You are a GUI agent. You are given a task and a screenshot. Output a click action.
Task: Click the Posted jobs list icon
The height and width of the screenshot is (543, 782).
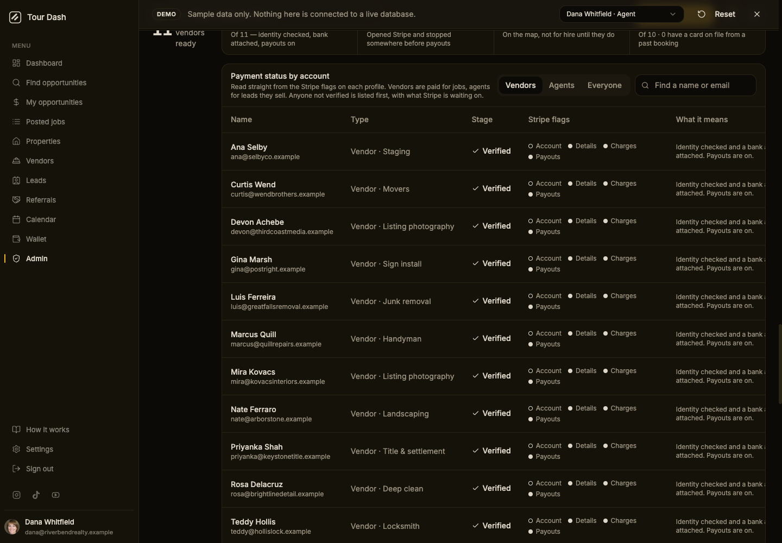point(16,122)
